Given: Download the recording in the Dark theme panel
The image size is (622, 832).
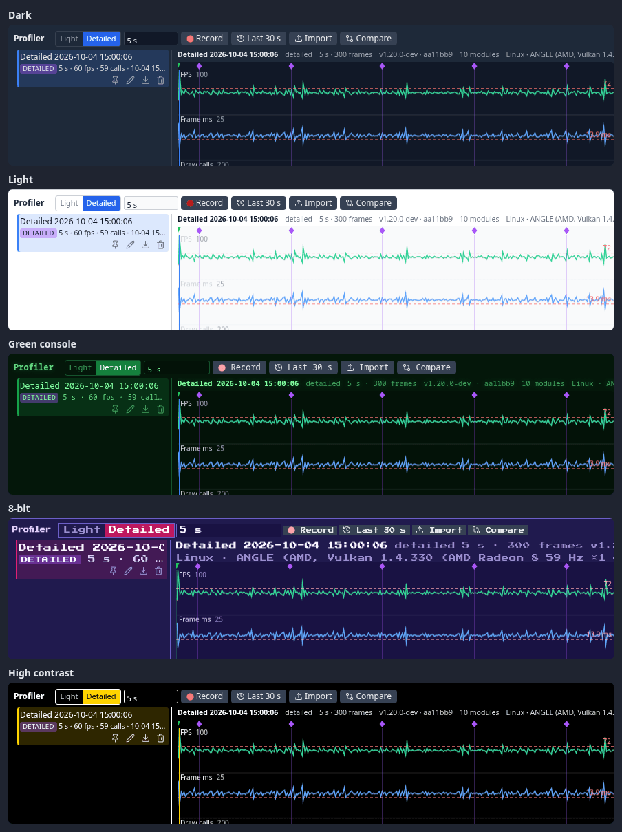Looking at the screenshot, I should pyautogui.click(x=145, y=80).
